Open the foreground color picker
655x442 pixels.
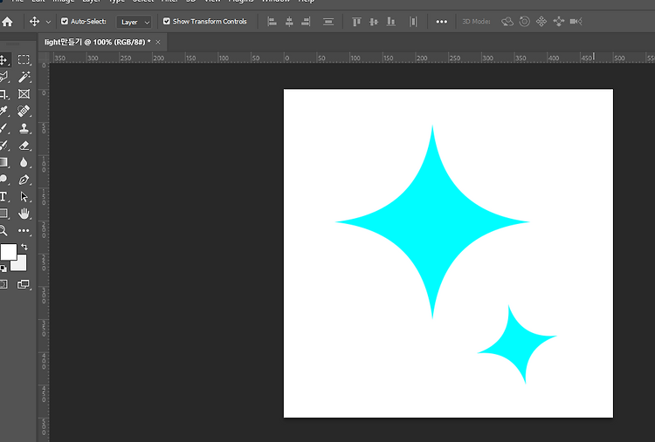[9, 251]
